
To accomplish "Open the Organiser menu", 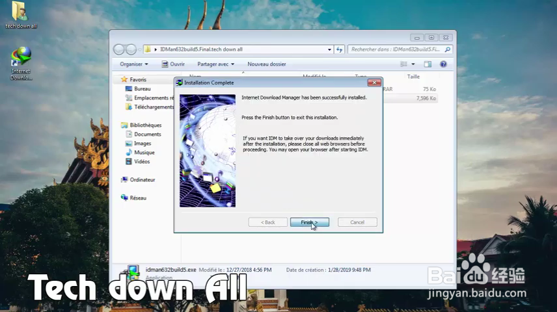I will click(x=134, y=64).
